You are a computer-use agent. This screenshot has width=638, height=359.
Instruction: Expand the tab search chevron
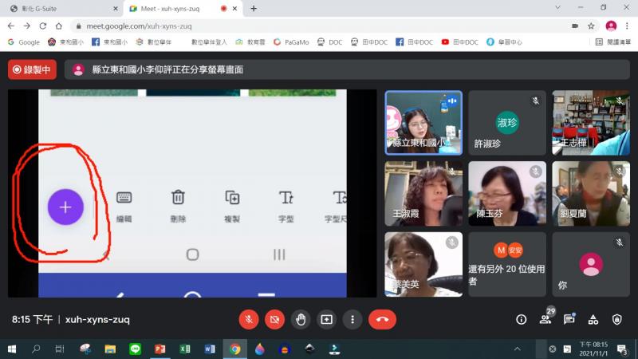pyautogui.click(x=557, y=7)
